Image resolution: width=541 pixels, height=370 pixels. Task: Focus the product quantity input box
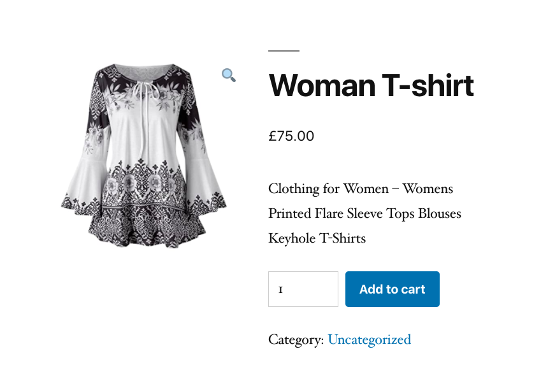click(303, 289)
